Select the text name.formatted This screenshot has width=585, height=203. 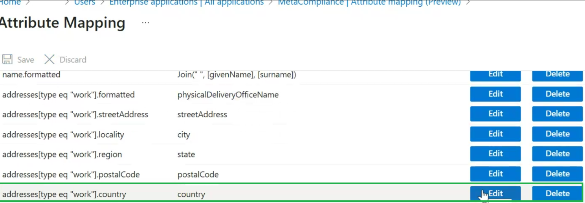click(x=31, y=74)
